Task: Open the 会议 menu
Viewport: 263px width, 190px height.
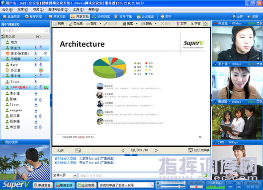Action: [x=7, y=9]
